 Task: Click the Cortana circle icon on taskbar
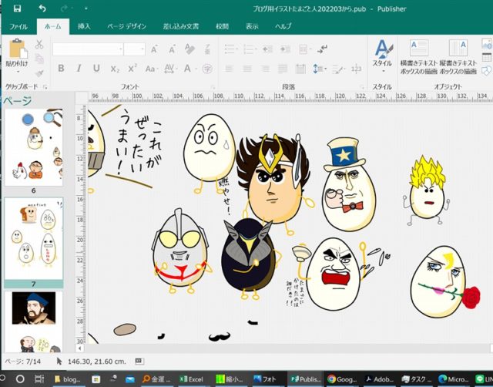20,379
